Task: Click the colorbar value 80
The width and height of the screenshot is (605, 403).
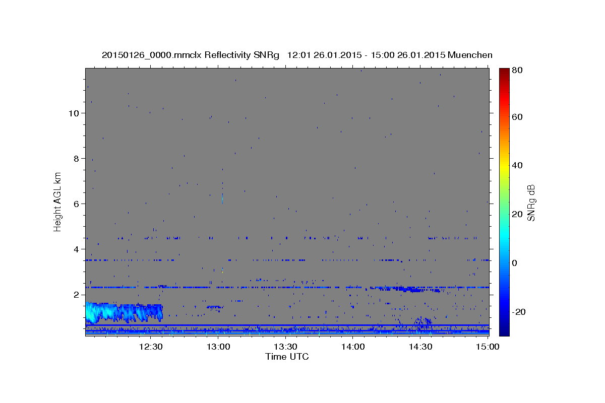Action: click(x=518, y=71)
